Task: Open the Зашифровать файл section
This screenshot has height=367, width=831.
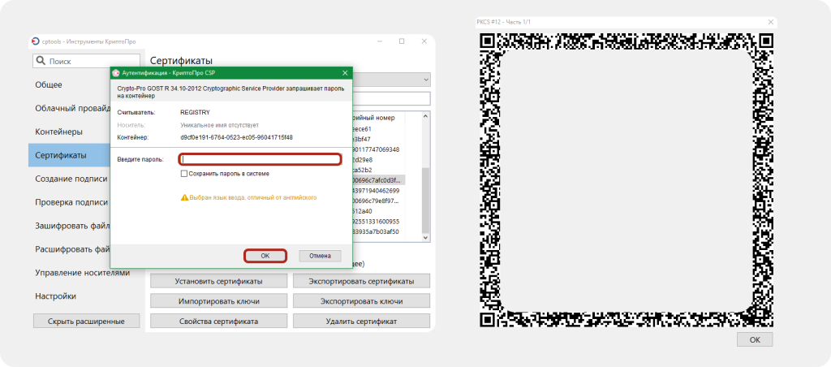Action: pyautogui.click(x=71, y=226)
